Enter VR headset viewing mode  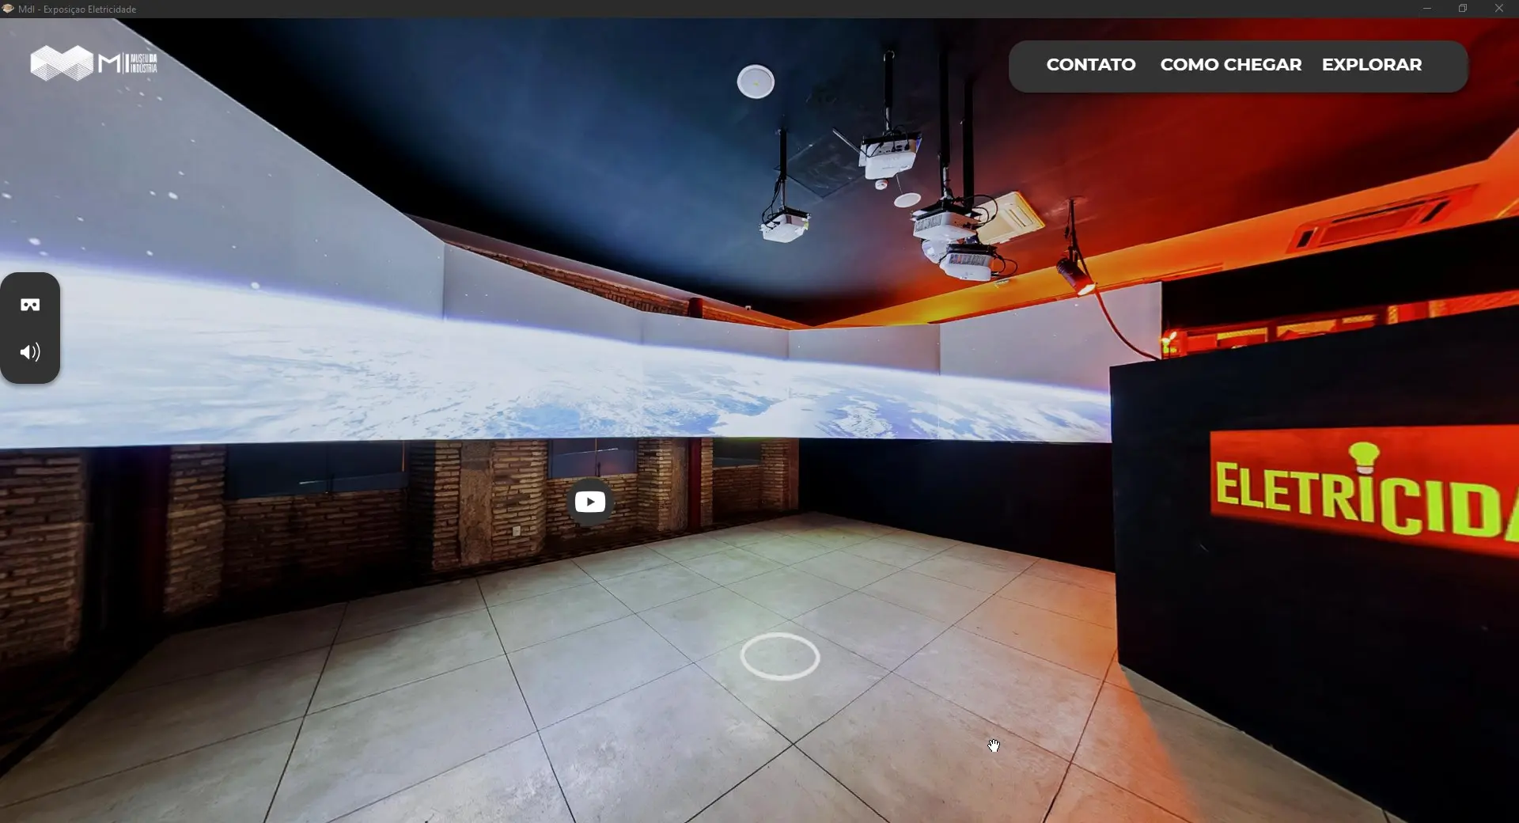pos(30,305)
